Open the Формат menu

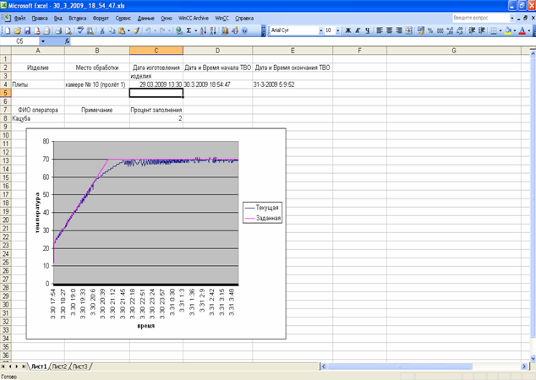point(101,18)
